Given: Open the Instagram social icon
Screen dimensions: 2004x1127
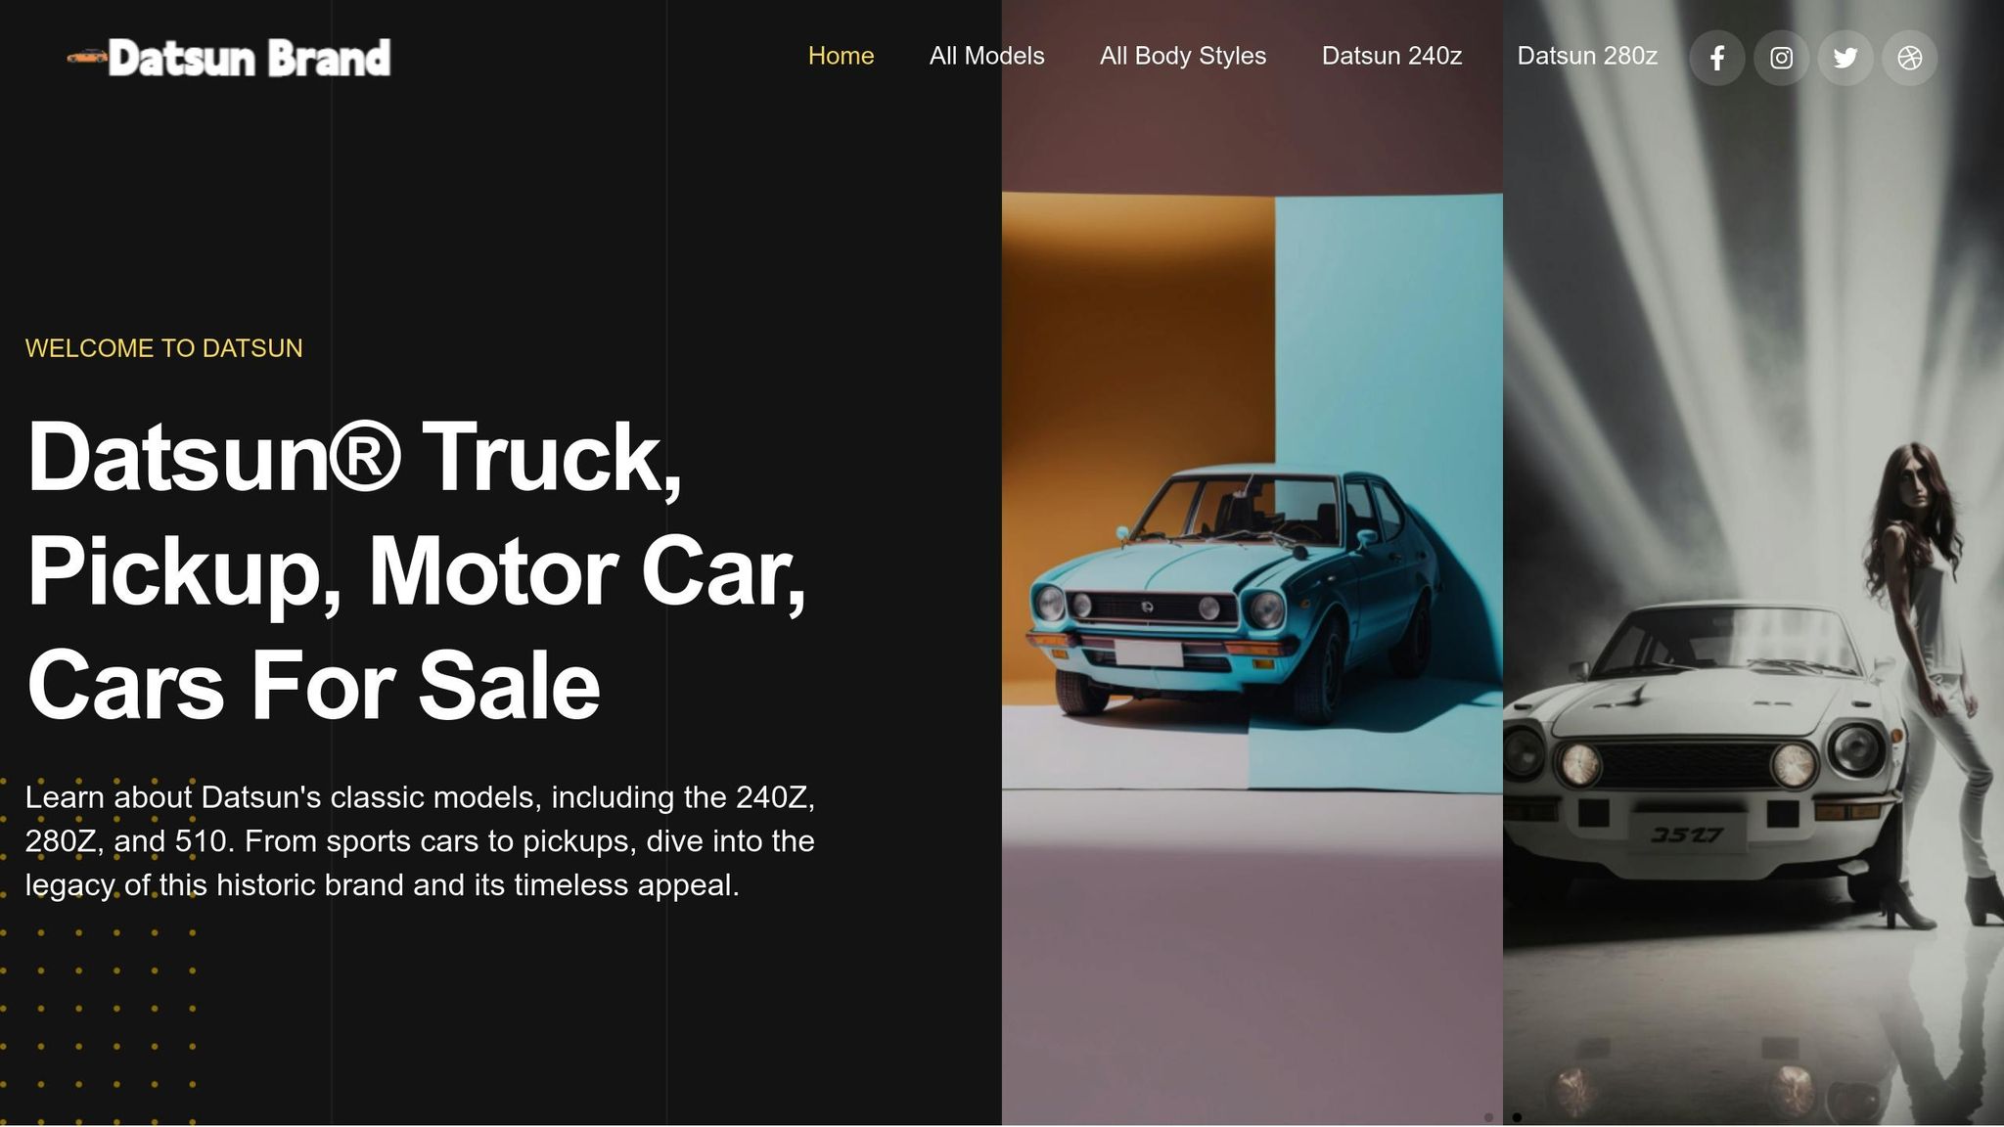Looking at the screenshot, I should click(x=1782, y=58).
